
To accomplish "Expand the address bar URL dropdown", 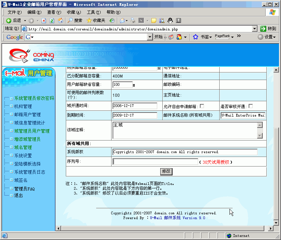I will point(254,29).
